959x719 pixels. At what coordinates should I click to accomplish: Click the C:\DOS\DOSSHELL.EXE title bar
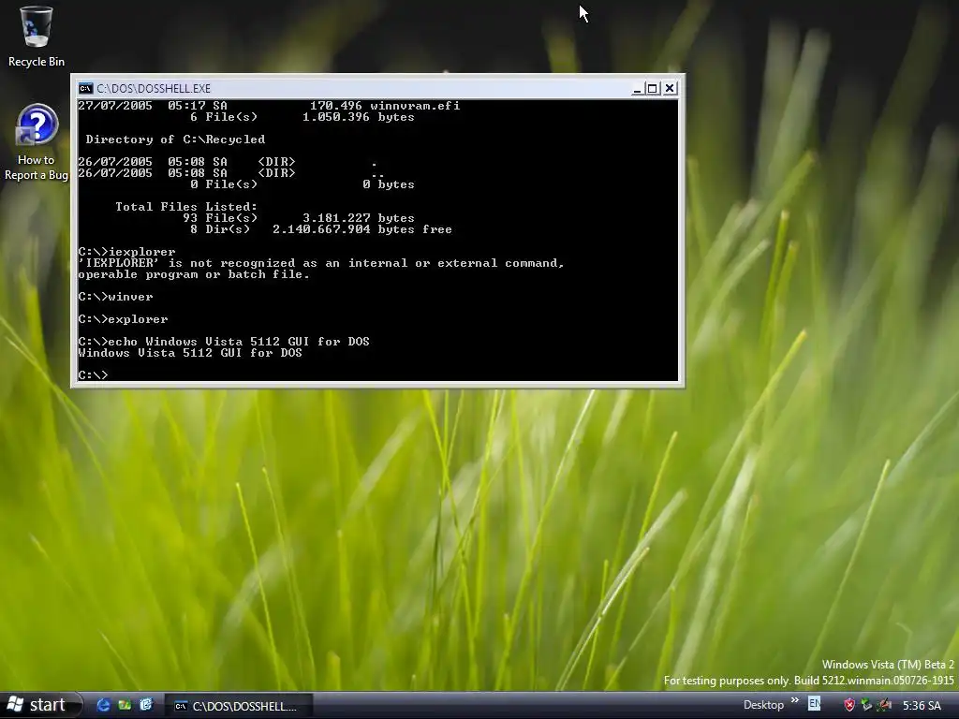point(355,89)
